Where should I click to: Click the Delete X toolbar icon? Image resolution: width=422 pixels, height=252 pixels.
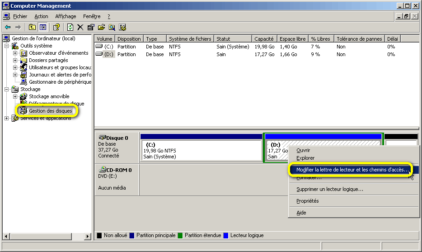(x=80, y=27)
